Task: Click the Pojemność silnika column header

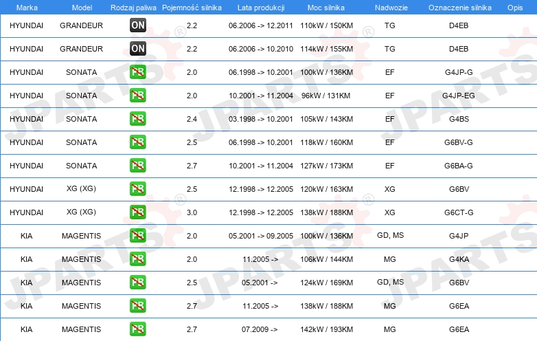Action: tap(192, 8)
